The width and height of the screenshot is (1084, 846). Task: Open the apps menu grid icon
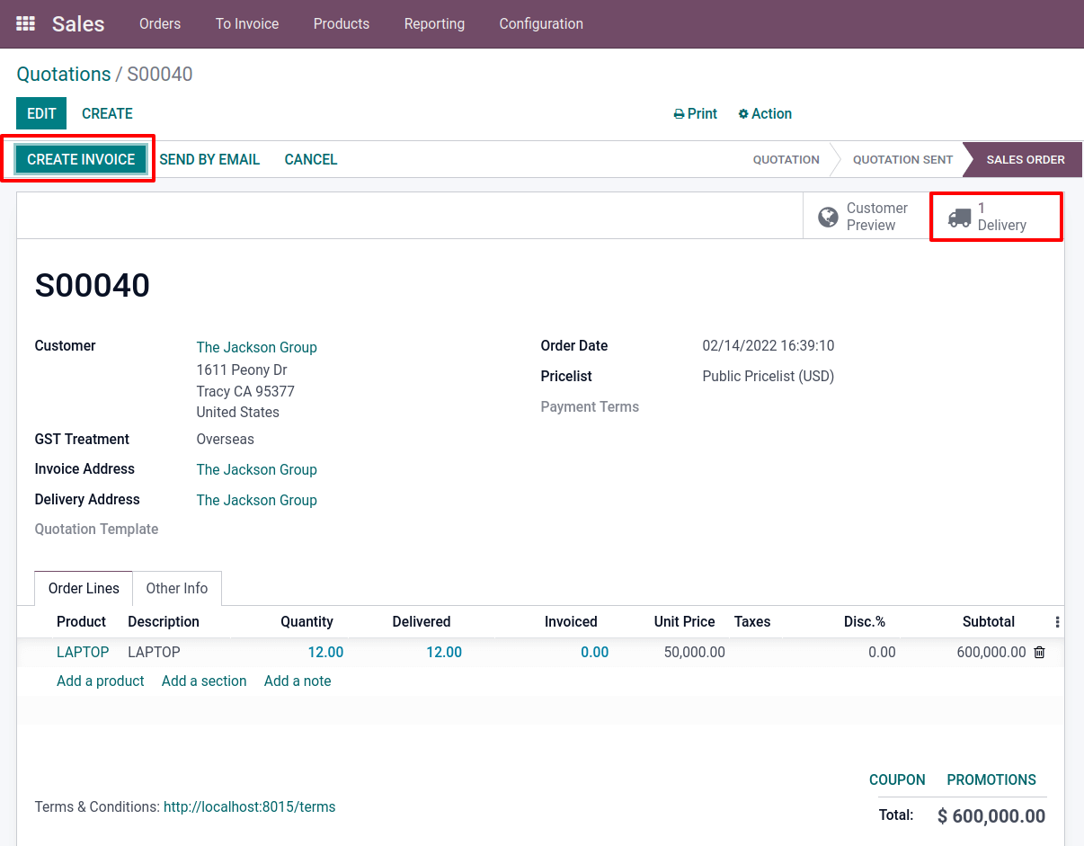click(x=25, y=23)
